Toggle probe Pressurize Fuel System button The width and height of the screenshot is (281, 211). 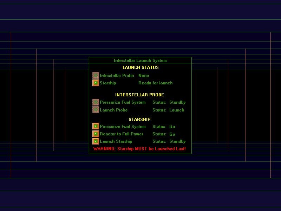[x=96, y=102]
